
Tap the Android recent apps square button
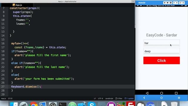point(176,93)
